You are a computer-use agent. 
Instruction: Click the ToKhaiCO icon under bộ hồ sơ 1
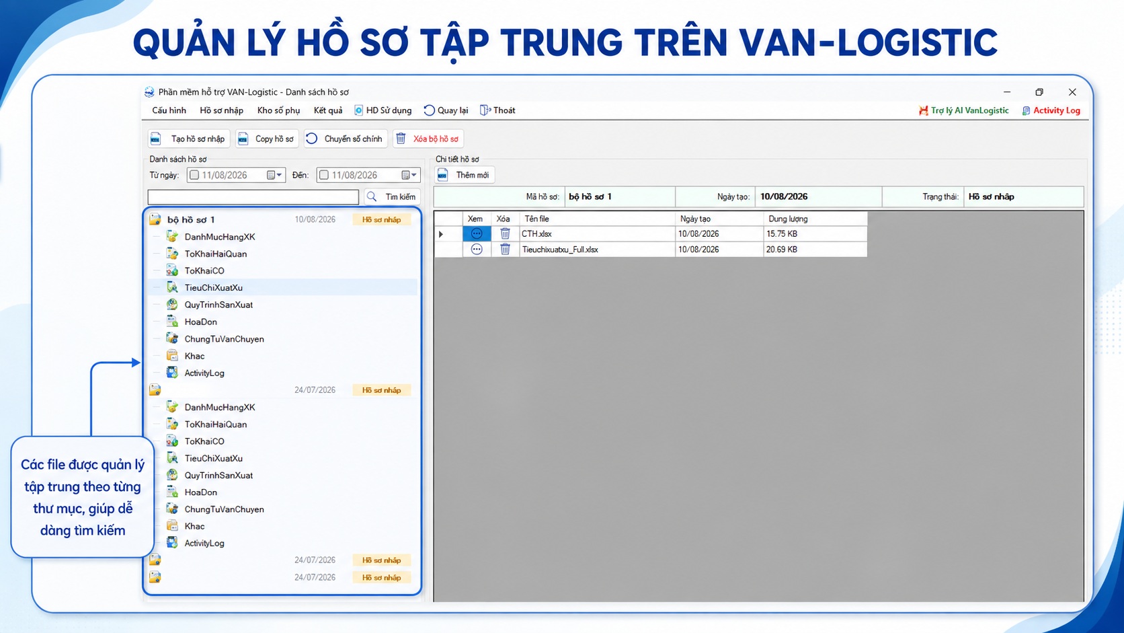click(173, 270)
